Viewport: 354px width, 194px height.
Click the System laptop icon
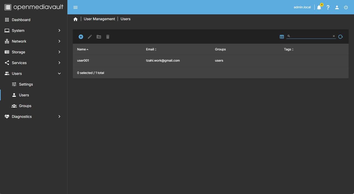point(7,31)
